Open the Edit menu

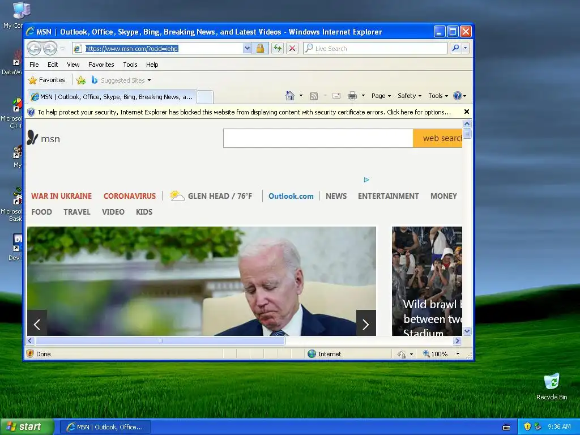[x=53, y=65]
